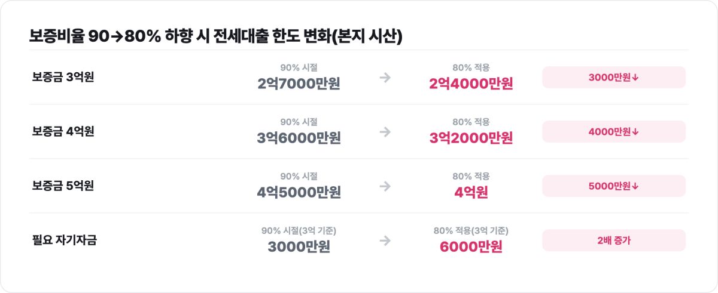This screenshot has height=293, width=718.
Task: Click the 4억5000만원 value
Action: click(299, 193)
